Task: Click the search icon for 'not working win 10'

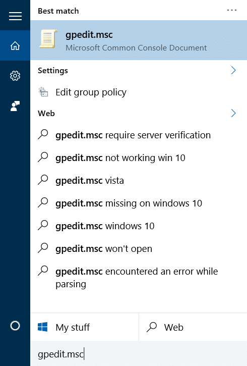Action: (43, 158)
